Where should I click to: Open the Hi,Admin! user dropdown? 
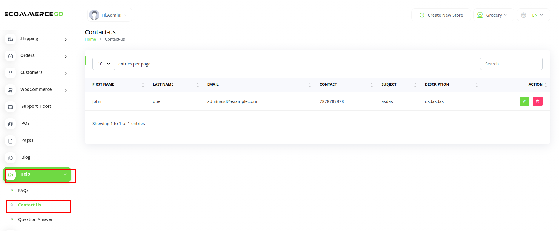(x=110, y=15)
